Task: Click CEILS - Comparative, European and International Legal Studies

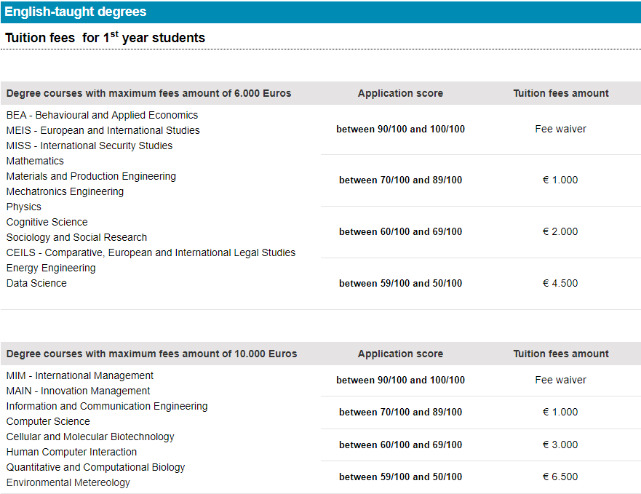Action: pyautogui.click(x=151, y=252)
